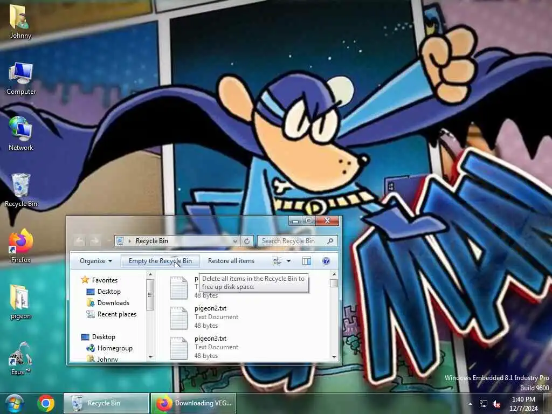The image size is (552, 414).
Task: Open the Windows Start orb
Action: (14, 403)
